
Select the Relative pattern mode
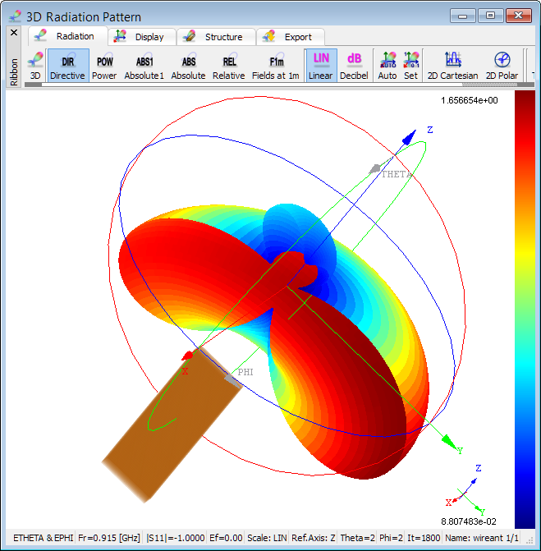(x=229, y=66)
